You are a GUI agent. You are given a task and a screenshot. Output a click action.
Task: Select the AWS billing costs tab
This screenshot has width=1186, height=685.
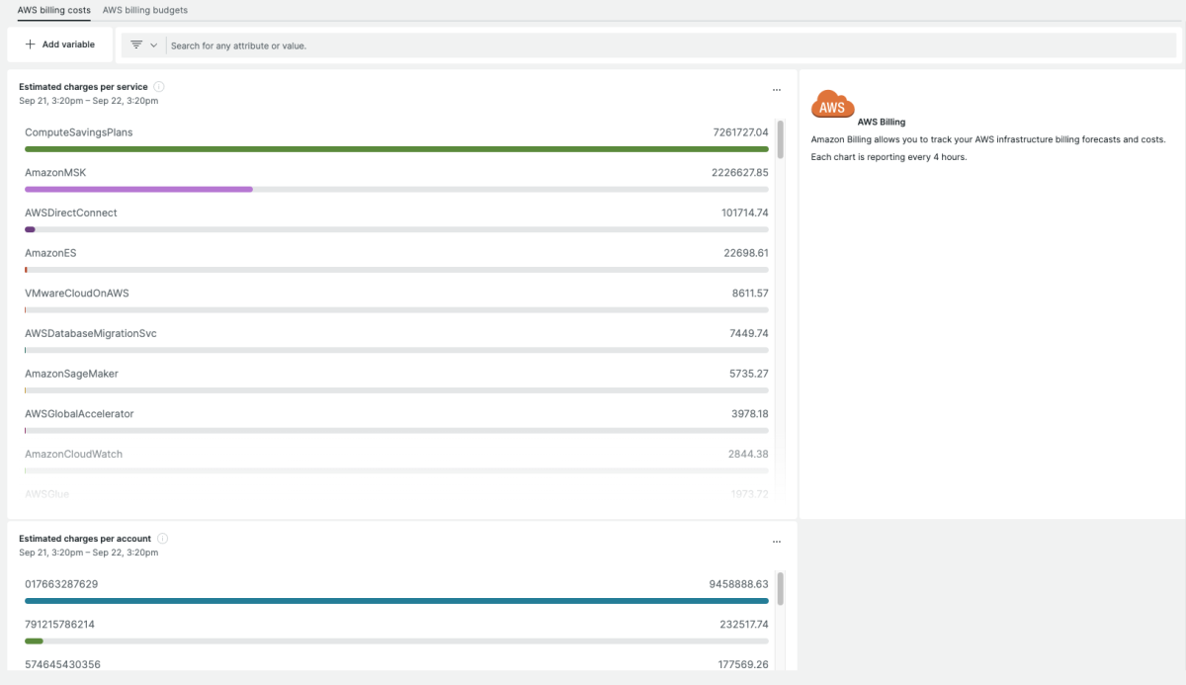click(53, 10)
